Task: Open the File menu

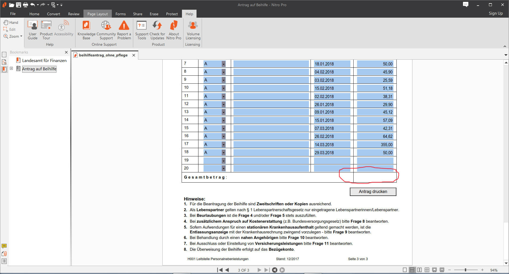Action: (13, 14)
